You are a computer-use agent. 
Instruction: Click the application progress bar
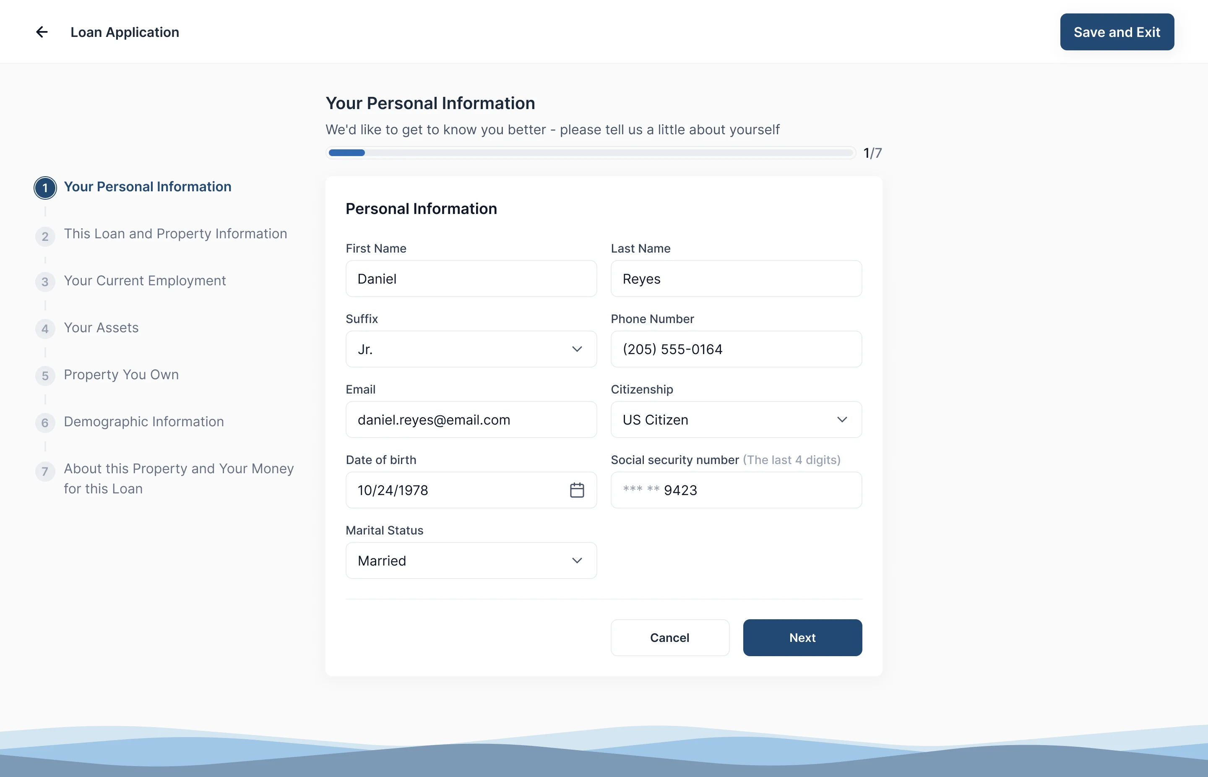[591, 152]
